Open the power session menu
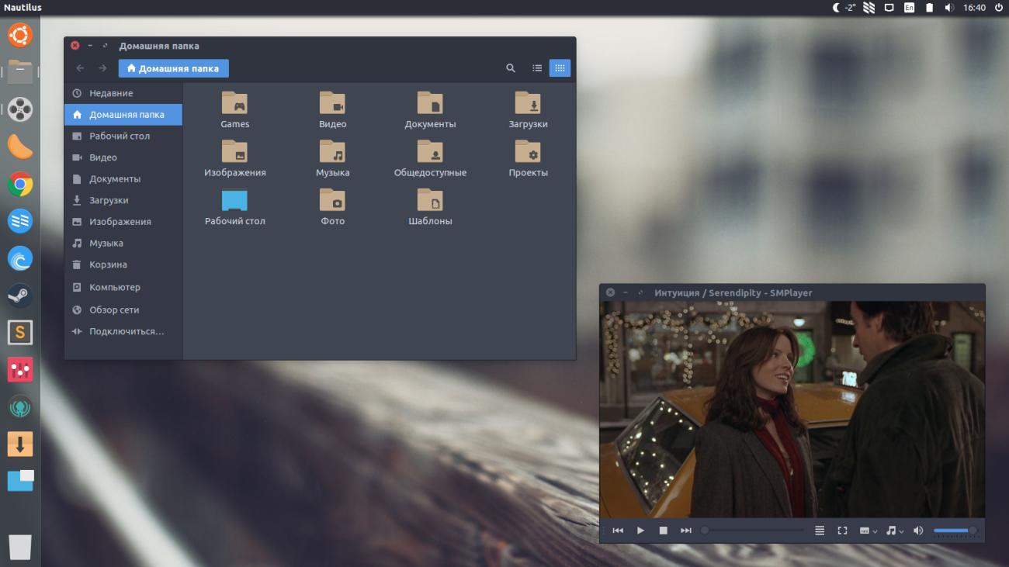Viewport: 1009px width, 567px height. [998, 8]
